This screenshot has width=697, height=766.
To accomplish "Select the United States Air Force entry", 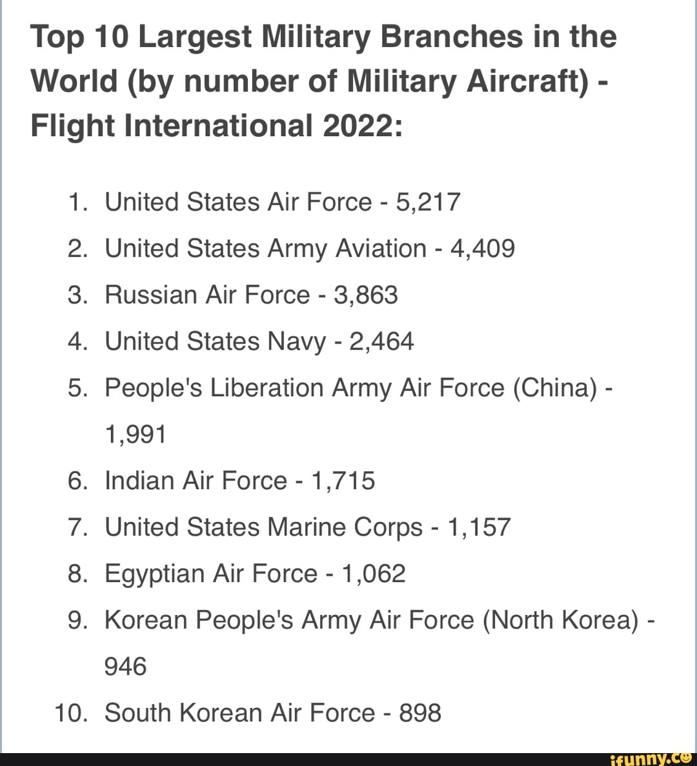I will point(238,203).
